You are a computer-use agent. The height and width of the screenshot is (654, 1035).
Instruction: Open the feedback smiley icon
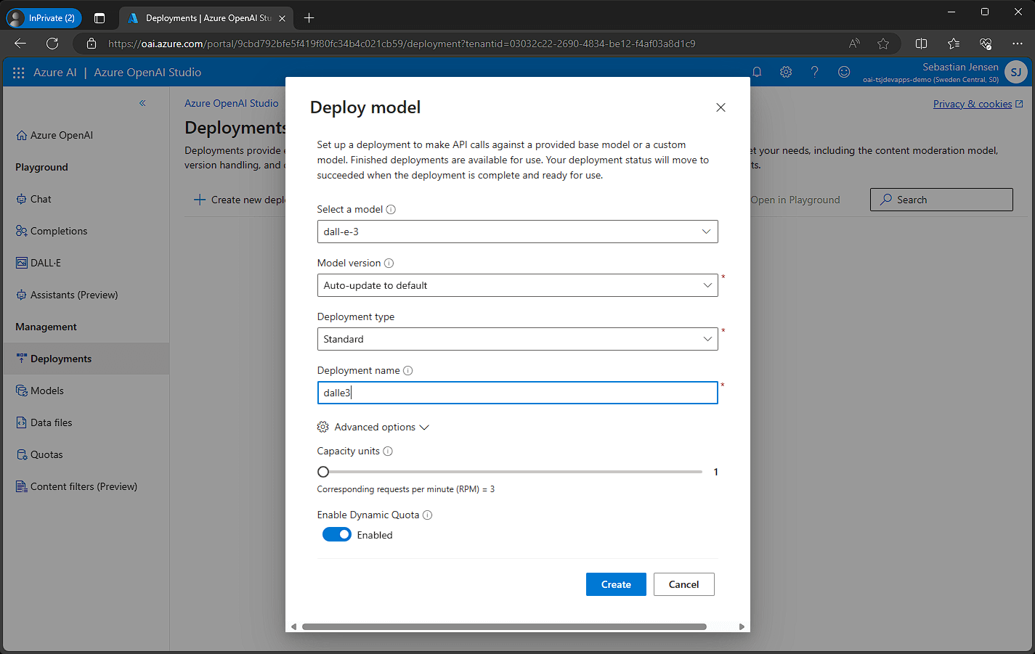pyautogui.click(x=844, y=72)
